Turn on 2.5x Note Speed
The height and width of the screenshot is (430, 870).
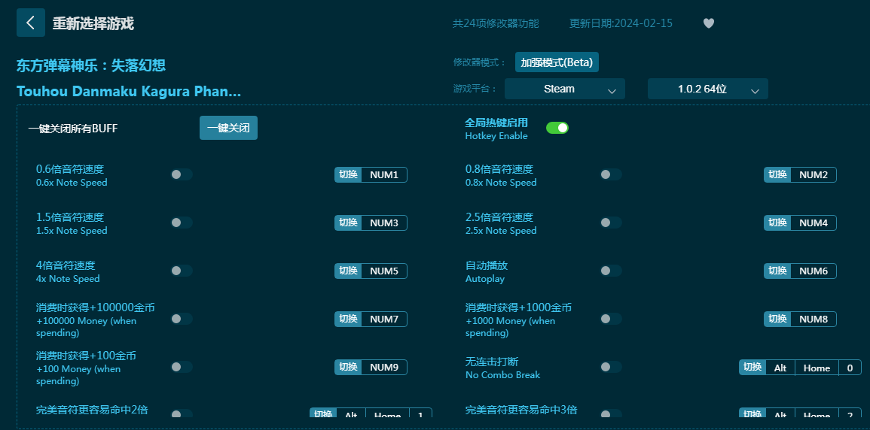[611, 223]
